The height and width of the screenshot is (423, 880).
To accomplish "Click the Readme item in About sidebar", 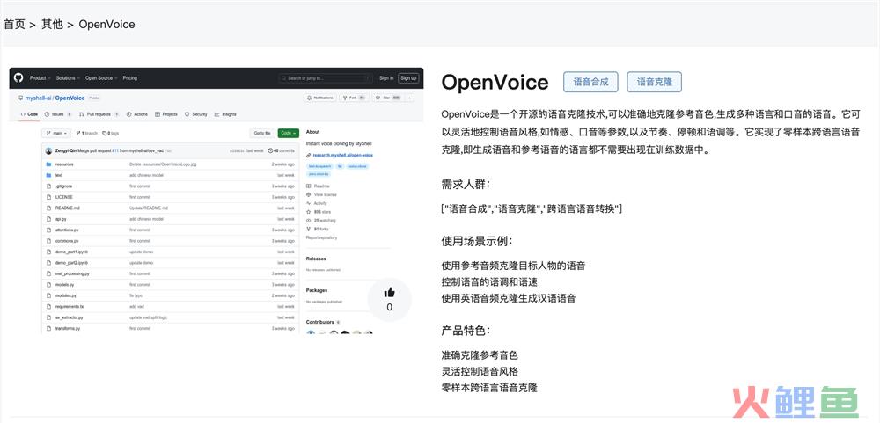I will pos(319,186).
